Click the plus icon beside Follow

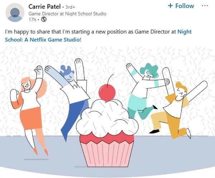[x=170, y=6]
